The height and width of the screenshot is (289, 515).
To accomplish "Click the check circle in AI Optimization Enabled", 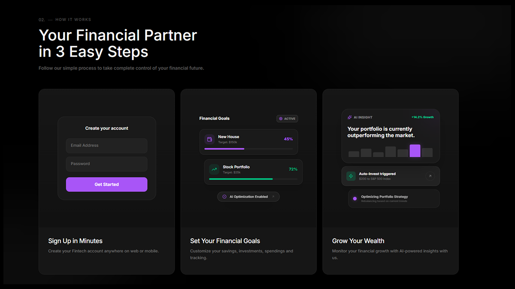I will click(224, 197).
